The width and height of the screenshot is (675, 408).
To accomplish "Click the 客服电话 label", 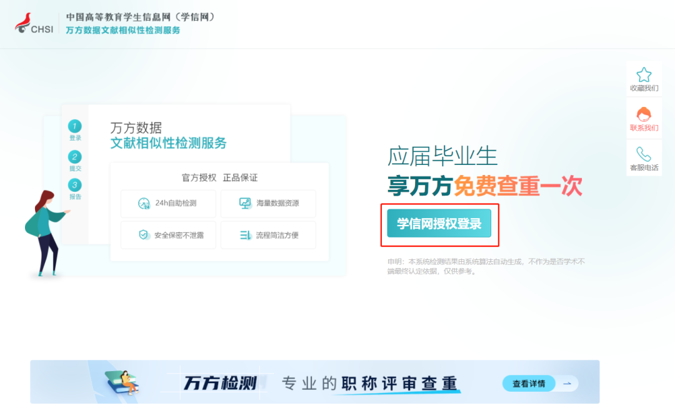I will click(644, 167).
